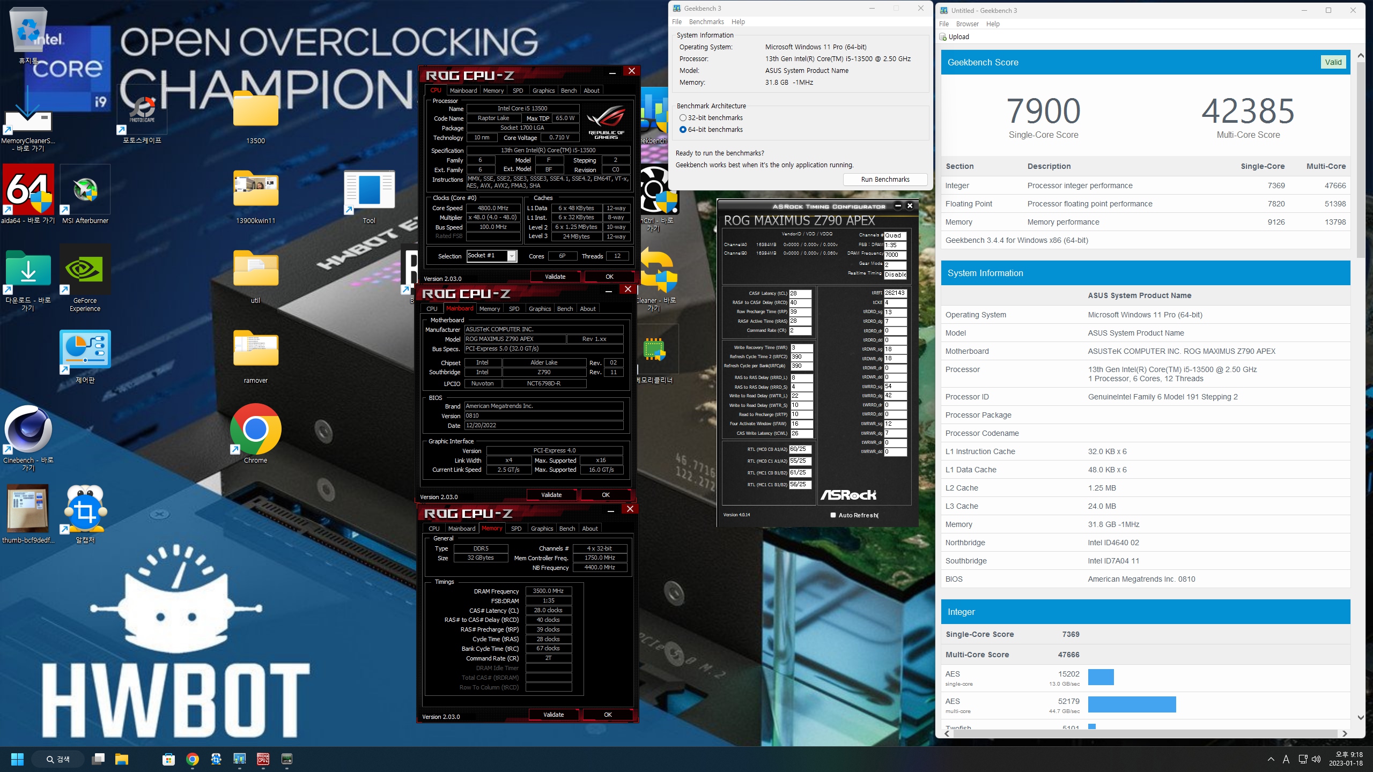Open the Recycle Bin desktop icon
The image size is (1373, 772).
click(x=28, y=36)
